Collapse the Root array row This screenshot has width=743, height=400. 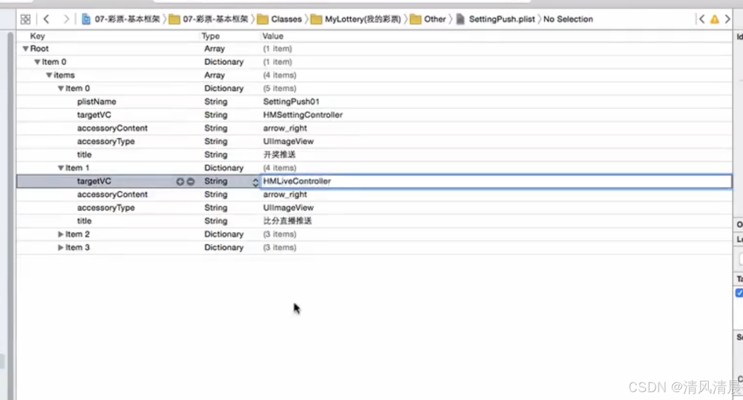coord(25,49)
